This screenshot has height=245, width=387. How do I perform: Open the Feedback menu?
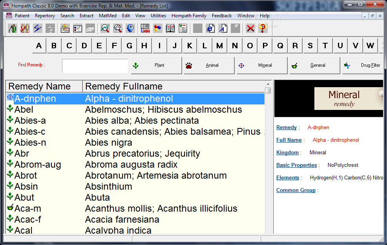(x=222, y=16)
